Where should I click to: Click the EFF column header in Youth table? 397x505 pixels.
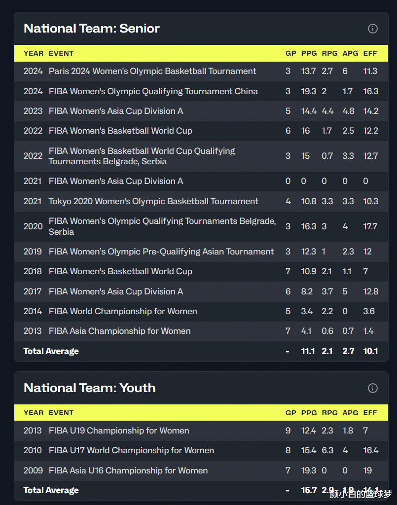pyautogui.click(x=370, y=413)
